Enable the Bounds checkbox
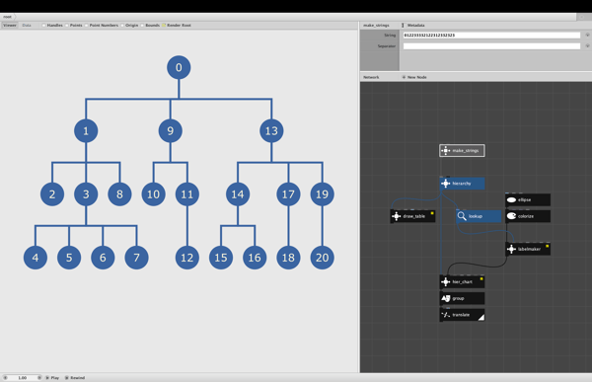Image resolution: width=592 pixels, height=382 pixels. point(142,26)
